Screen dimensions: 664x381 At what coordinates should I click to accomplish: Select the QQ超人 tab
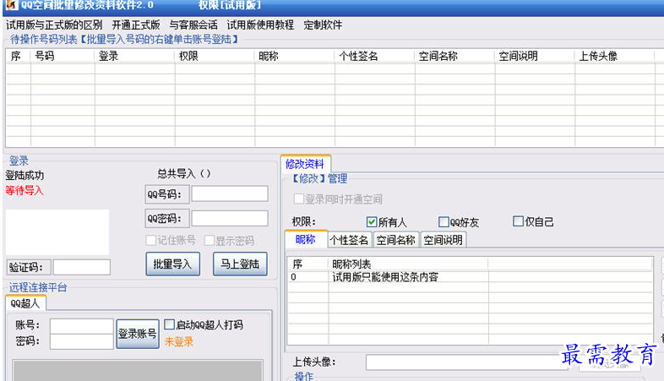(x=25, y=303)
